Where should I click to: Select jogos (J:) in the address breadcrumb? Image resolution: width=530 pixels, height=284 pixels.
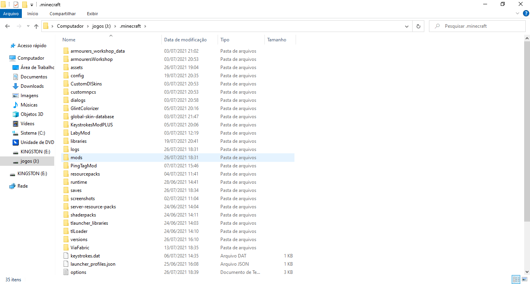(x=101, y=26)
